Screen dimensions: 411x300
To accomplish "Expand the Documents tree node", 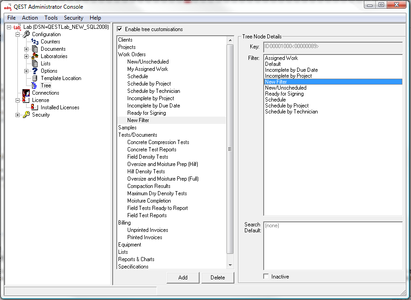I will [27, 49].
